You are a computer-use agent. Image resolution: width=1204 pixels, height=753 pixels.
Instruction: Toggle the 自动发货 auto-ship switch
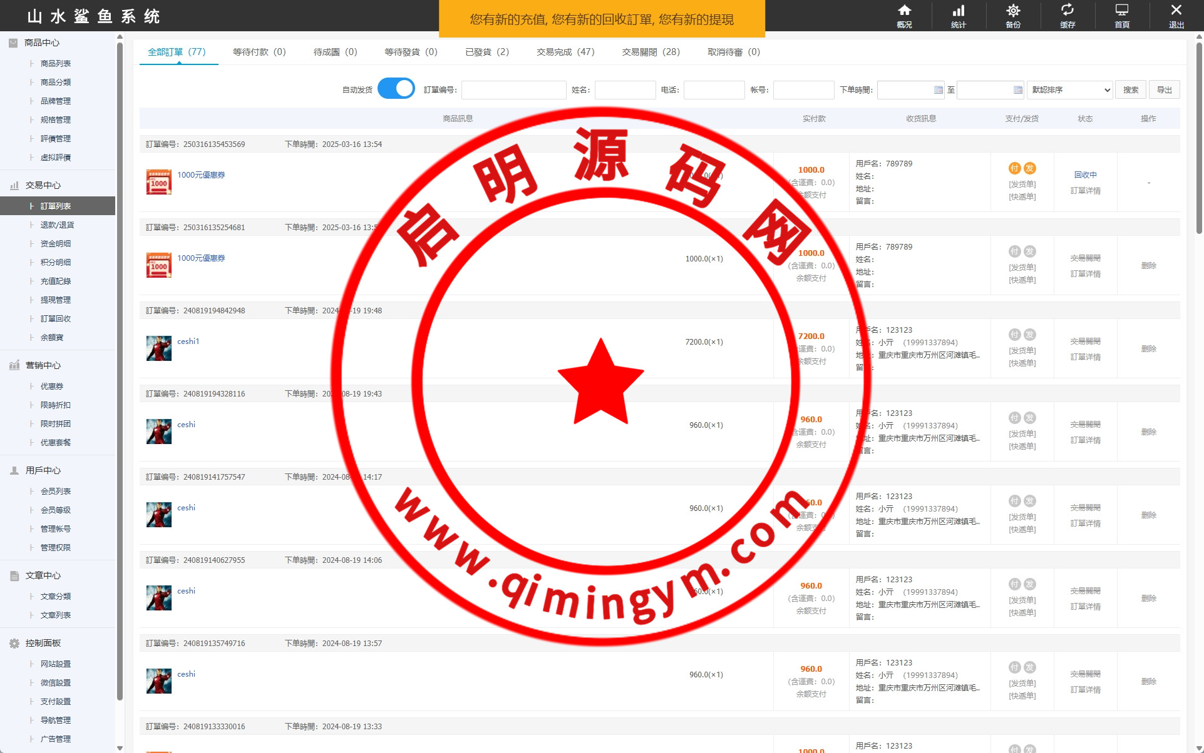pos(396,89)
